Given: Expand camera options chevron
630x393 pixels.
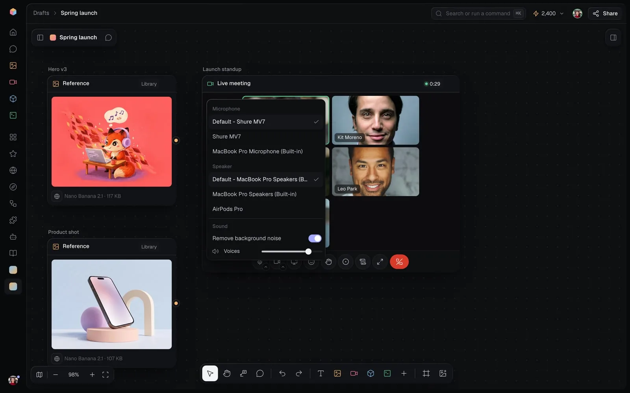Looking at the screenshot, I should pyautogui.click(x=283, y=267).
